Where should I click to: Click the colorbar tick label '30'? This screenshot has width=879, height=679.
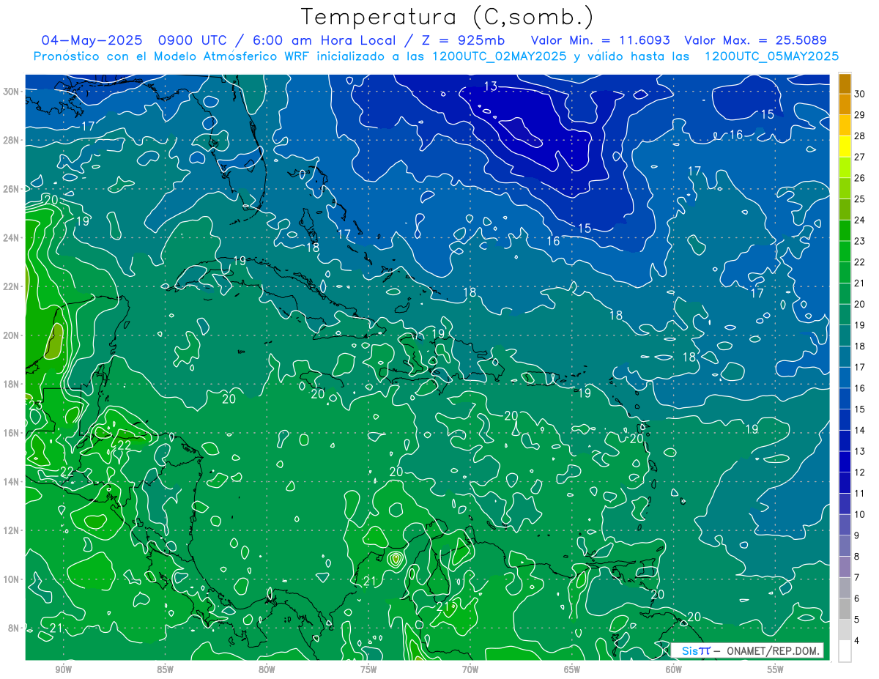[860, 94]
